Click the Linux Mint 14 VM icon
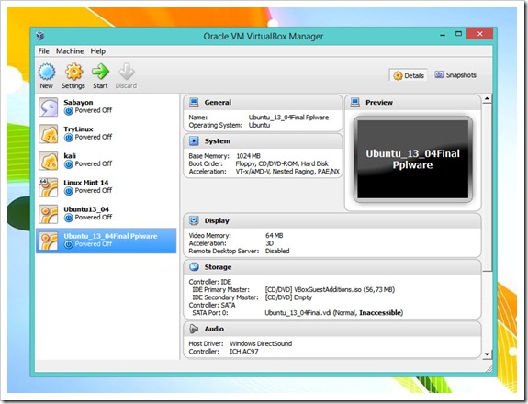 [x=48, y=187]
